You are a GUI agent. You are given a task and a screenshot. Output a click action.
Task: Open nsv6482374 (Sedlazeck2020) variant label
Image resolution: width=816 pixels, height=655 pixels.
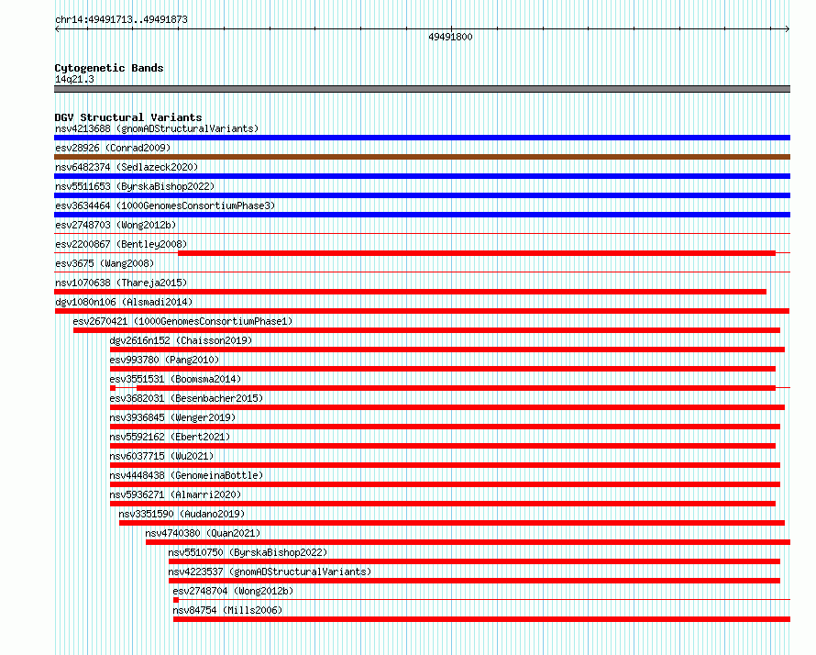click(x=127, y=167)
